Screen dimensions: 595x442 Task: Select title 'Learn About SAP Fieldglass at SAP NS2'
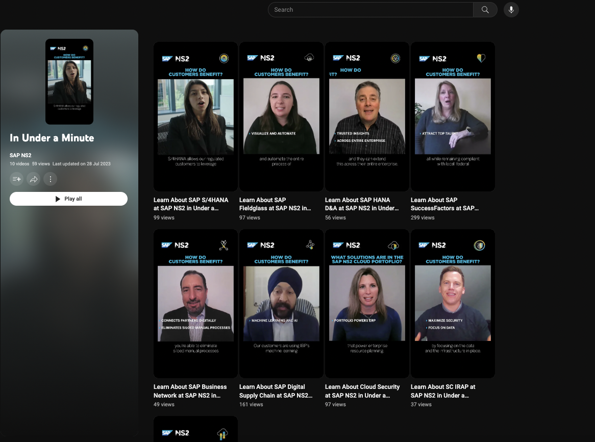275,204
